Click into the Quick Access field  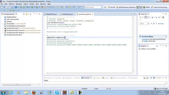coord(93,7)
